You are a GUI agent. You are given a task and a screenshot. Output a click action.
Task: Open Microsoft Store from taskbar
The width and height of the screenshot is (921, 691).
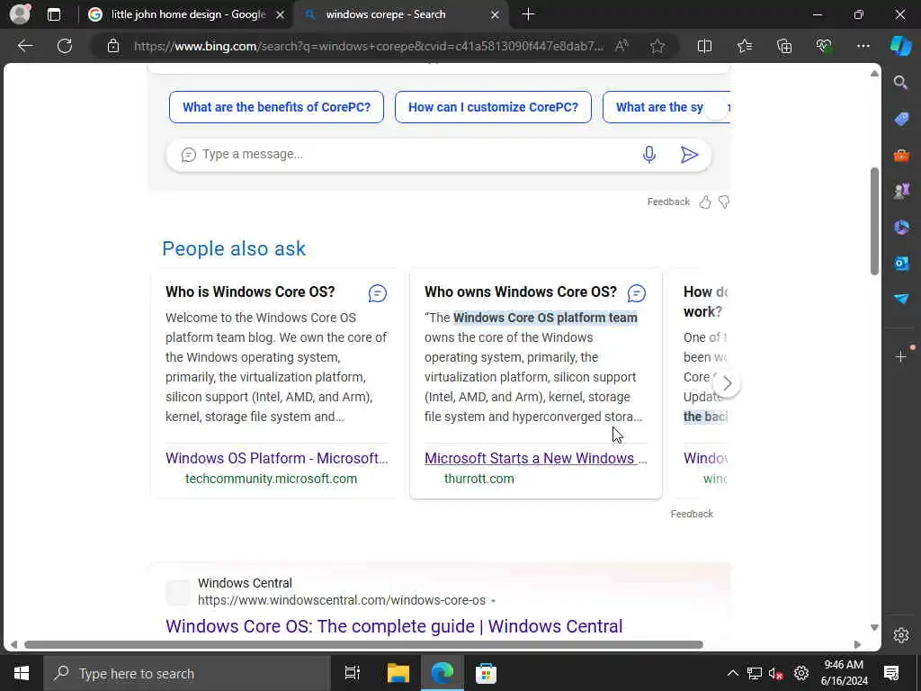coord(486,673)
